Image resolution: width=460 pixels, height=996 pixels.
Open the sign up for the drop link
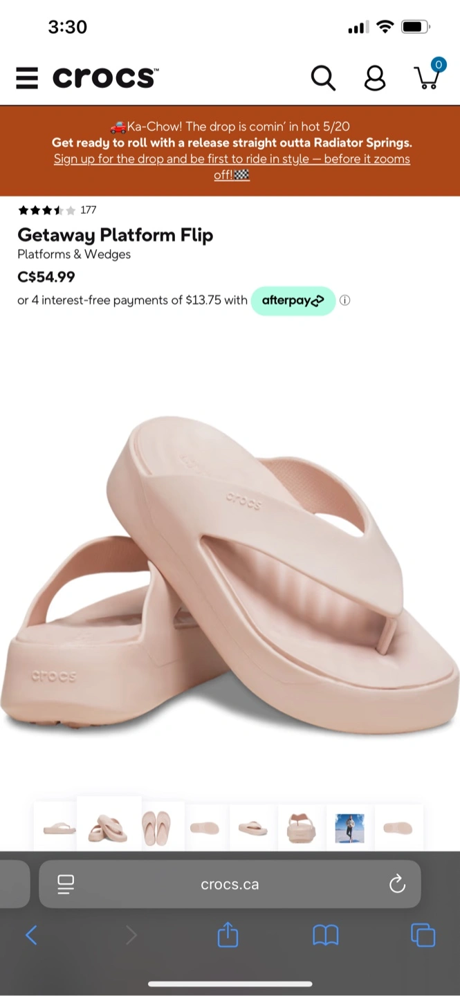click(232, 167)
